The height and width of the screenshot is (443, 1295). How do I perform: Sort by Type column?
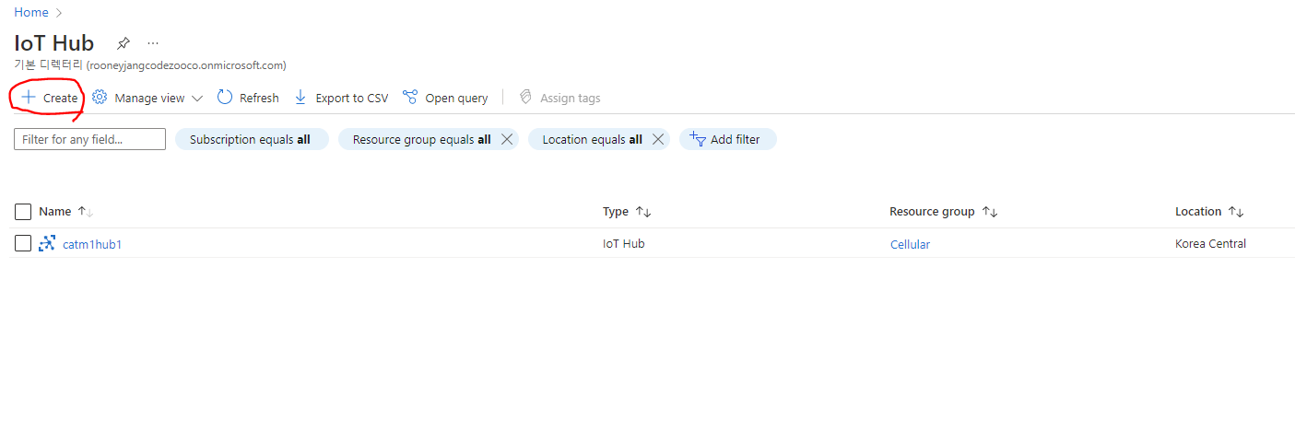tap(627, 212)
